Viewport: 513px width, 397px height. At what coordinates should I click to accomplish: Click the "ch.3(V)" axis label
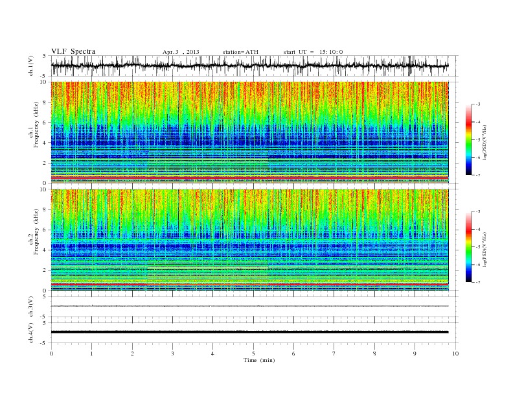pyautogui.click(x=31, y=307)
